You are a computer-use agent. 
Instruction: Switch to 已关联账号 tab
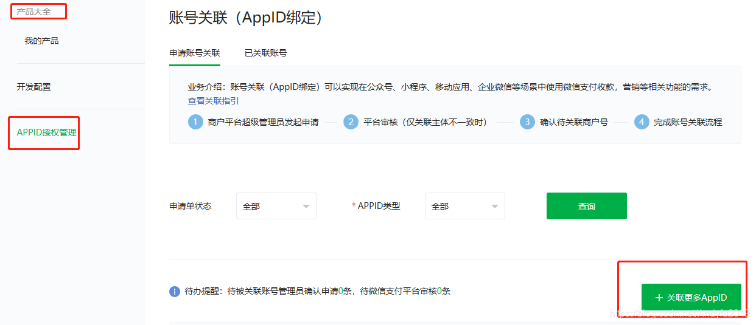265,53
